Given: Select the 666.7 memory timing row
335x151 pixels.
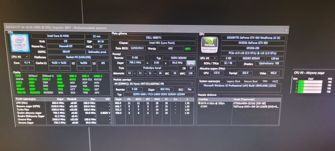Looking at the screenshot, I should 154,106.
